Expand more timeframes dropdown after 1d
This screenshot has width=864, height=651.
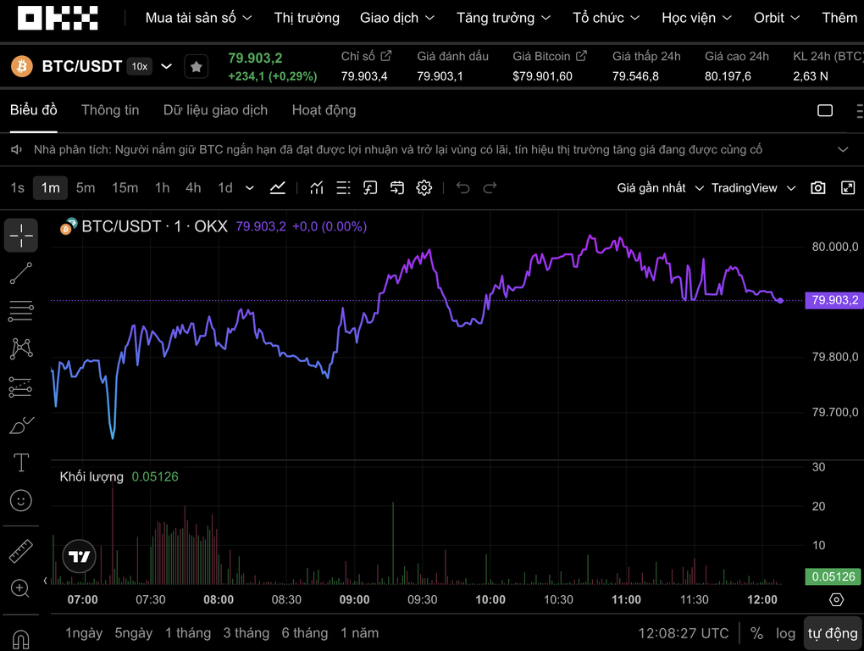tap(250, 188)
